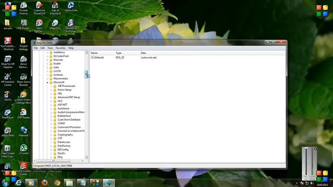This screenshot has width=333, height=187.
Task: Open the View menu in Registry Editor
Action: [50, 48]
